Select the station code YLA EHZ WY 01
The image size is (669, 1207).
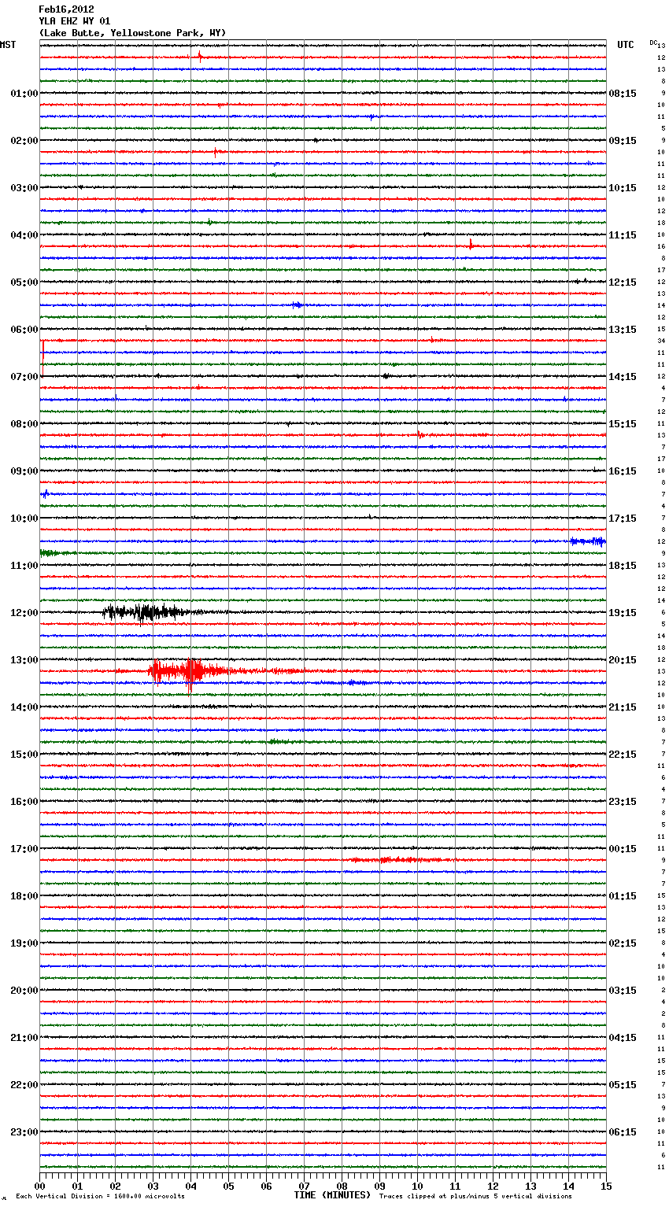[x=75, y=21]
